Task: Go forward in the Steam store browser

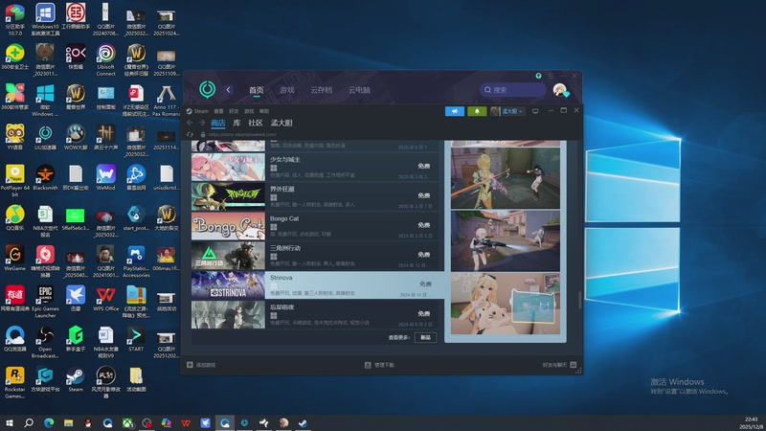Action: pos(202,123)
